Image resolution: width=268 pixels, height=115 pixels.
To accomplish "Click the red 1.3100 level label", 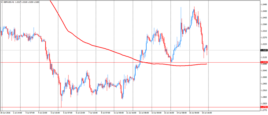I will (264, 63).
